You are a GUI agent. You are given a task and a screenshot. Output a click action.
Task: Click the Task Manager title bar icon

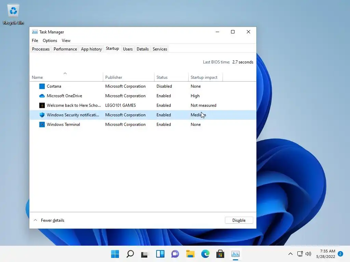35,32
